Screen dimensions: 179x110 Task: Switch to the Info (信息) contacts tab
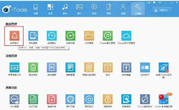[123, 9]
